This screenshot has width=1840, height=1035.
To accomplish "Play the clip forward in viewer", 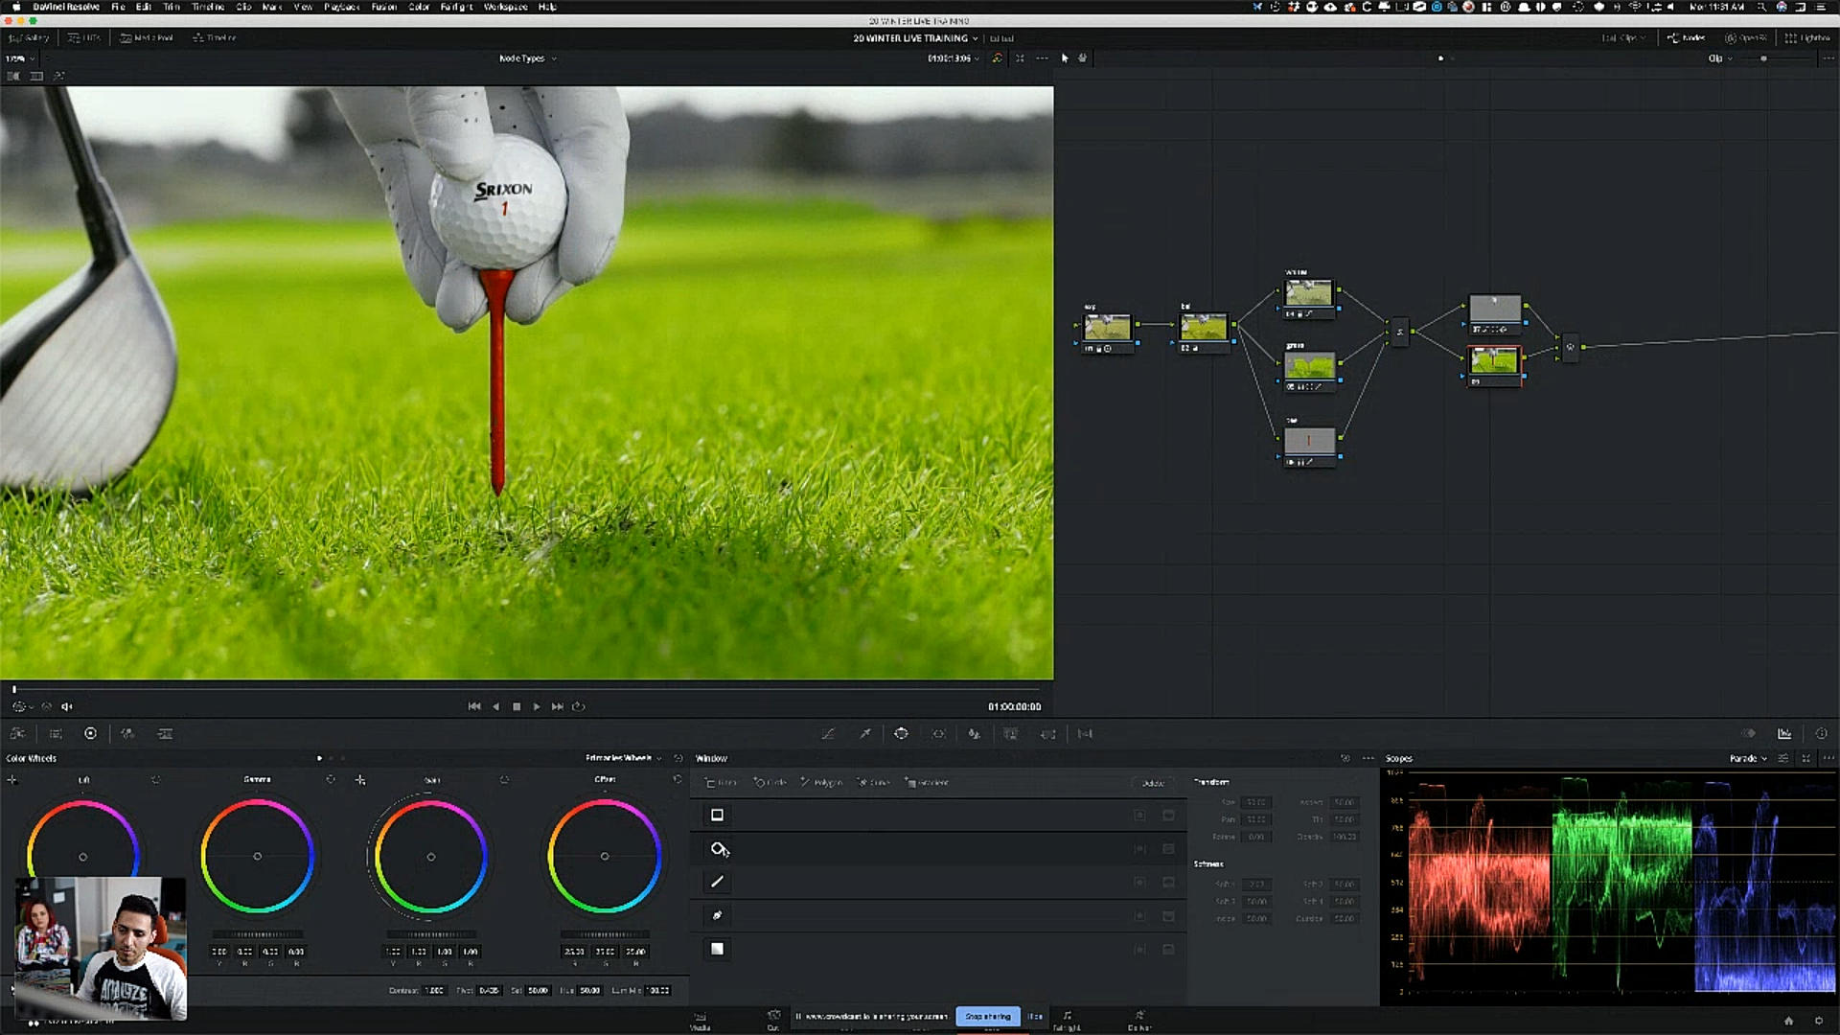I will (537, 707).
